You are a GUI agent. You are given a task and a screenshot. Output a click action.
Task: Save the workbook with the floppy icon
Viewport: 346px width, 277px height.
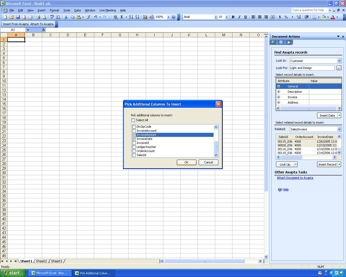point(18,17)
